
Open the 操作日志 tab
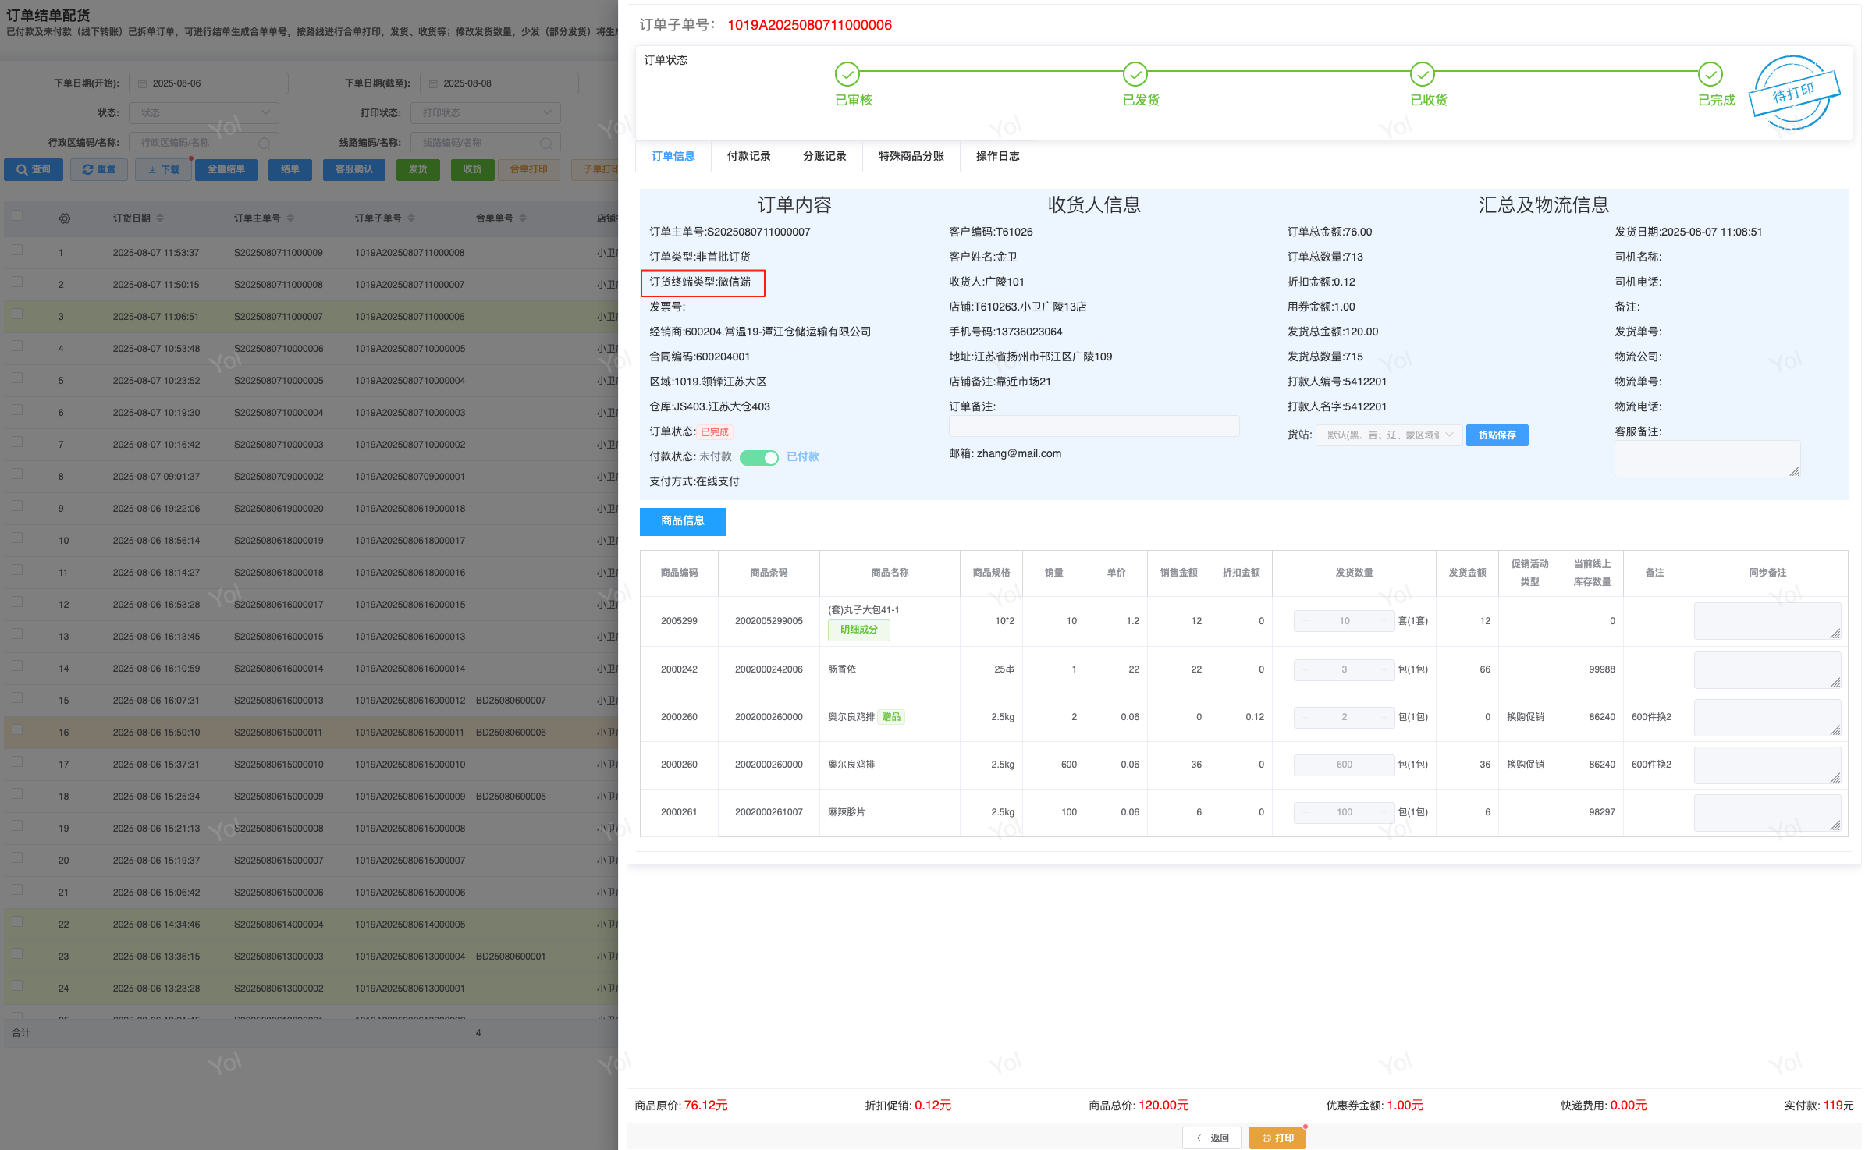997,156
